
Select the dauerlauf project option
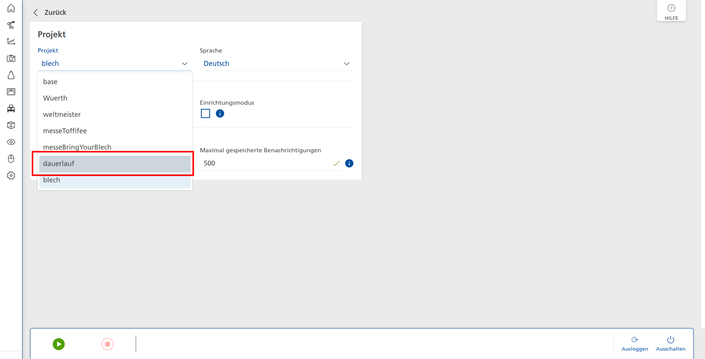[114, 164]
